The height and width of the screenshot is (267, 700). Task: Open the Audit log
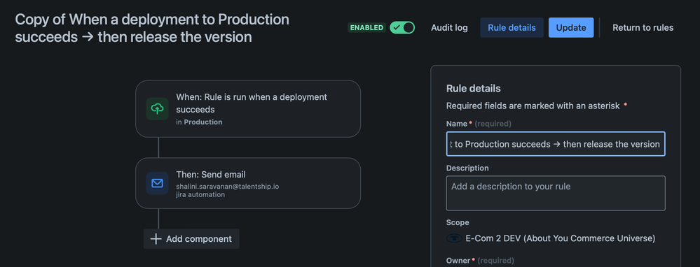449,27
